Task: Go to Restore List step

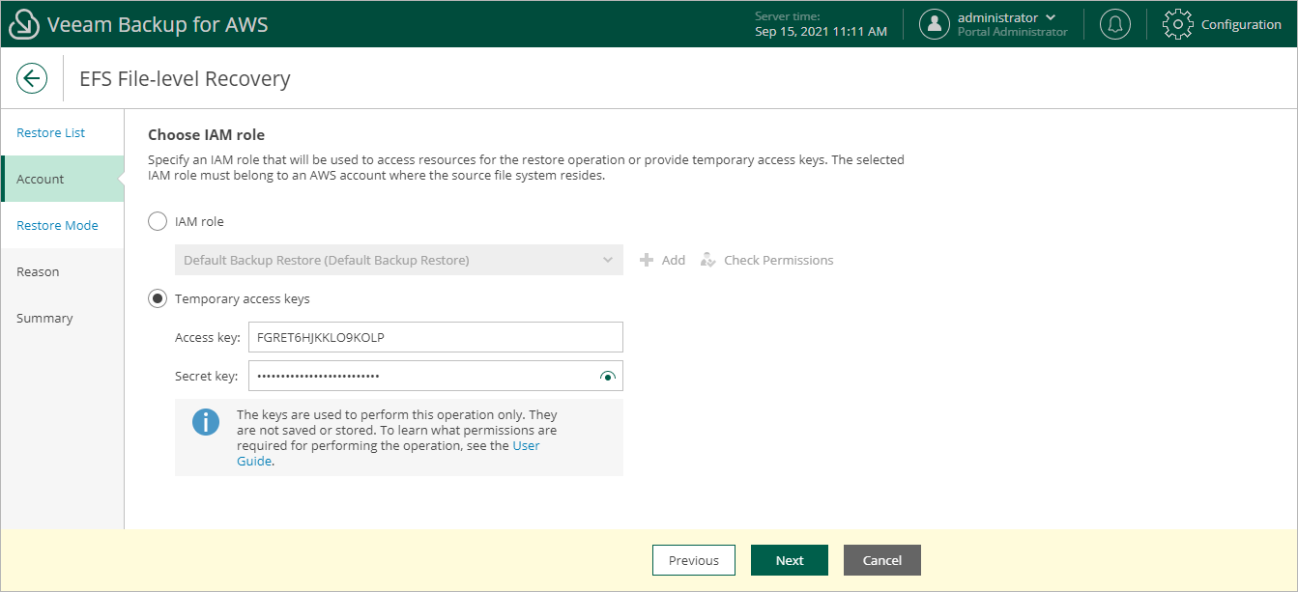Action: tap(51, 133)
